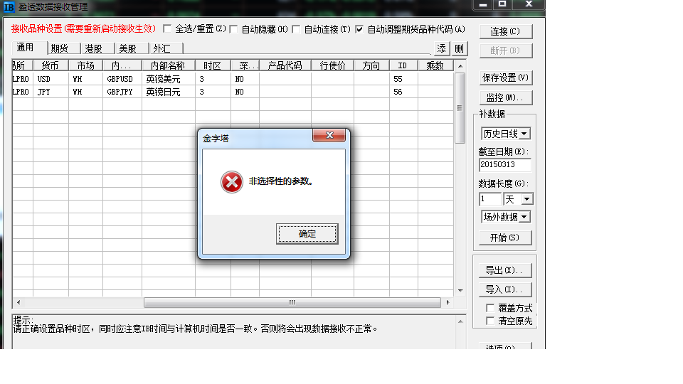Switch to the 港股 tab
The height and width of the screenshot is (384, 683).
click(x=97, y=48)
